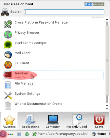The height and width of the screenshot is (138, 110).
Task: Switch to the Computer tab
Action: (53, 121)
